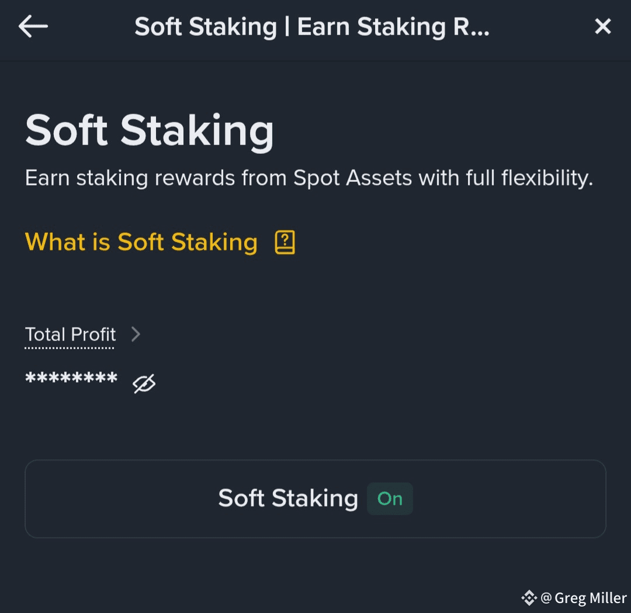The image size is (631, 613).
Task: Tap the 'What is' words in yellow link
Action: (x=67, y=242)
